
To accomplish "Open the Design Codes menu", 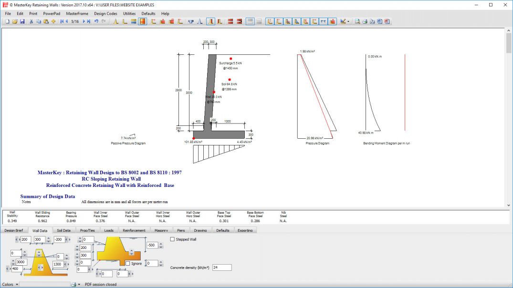I will 105,13.
